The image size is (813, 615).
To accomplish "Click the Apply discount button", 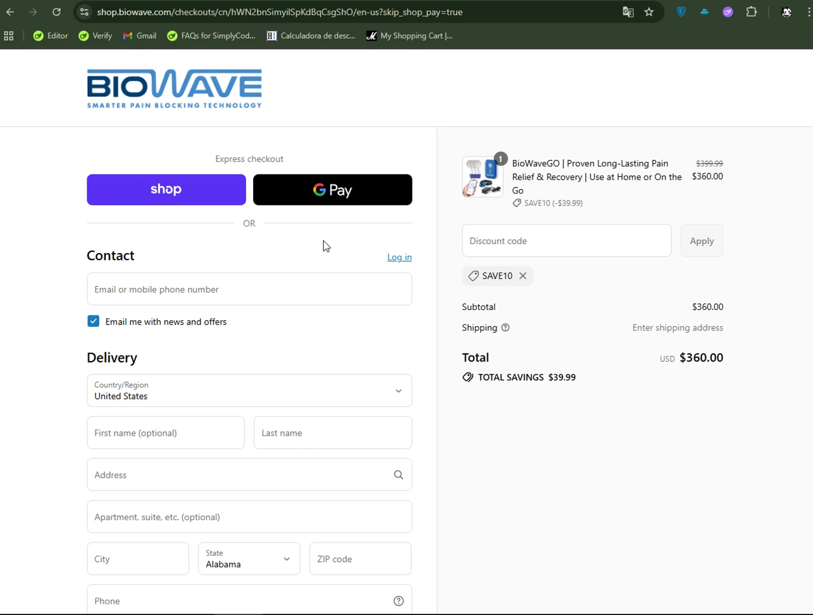I will [x=702, y=241].
